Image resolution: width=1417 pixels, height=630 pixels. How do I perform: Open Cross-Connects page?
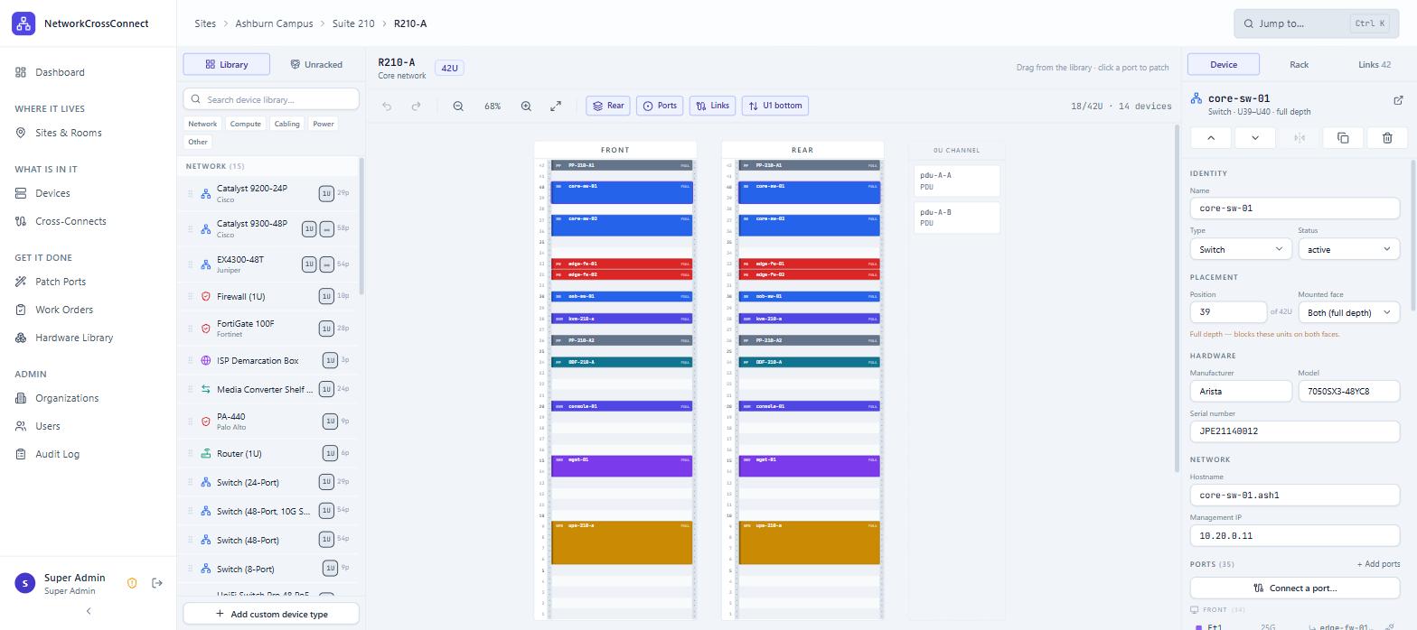(x=88, y=221)
